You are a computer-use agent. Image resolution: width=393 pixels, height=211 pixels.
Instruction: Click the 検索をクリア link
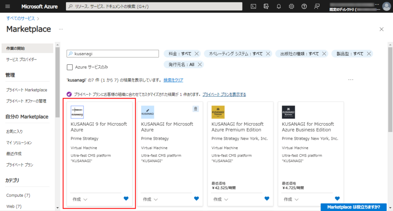[173, 80]
